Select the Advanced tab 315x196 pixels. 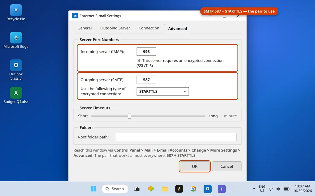pyautogui.click(x=177, y=28)
